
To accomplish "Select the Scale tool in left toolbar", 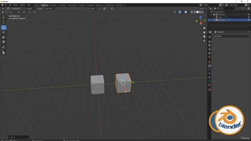I will [4, 37].
